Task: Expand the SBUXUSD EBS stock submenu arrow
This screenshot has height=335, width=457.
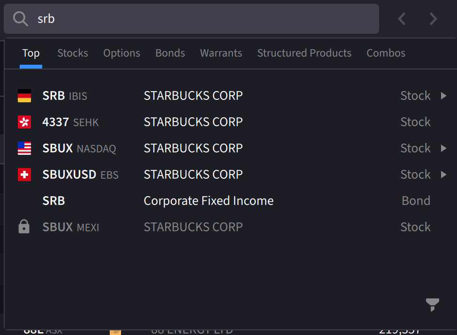Action: [x=443, y=175]
